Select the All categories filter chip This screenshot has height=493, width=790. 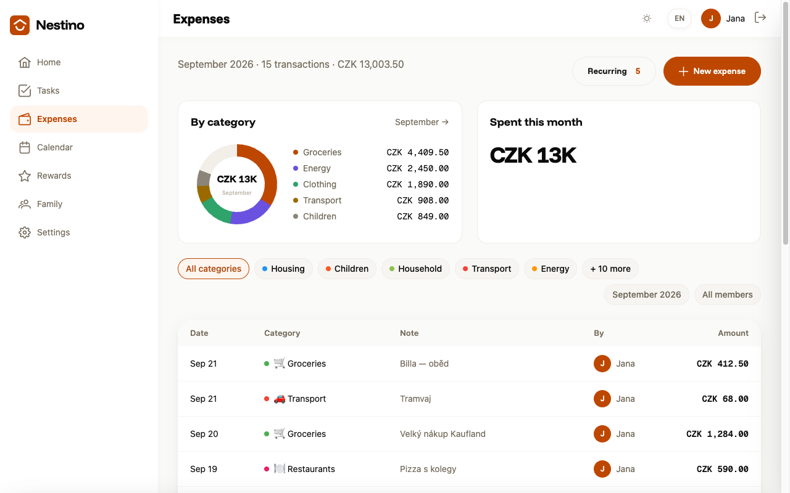(214, 269)
